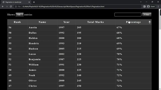The width and height of the screenshot is (161, 90).
Task: Open the 100 entries dropdown
Action: [x=20, y=15]
